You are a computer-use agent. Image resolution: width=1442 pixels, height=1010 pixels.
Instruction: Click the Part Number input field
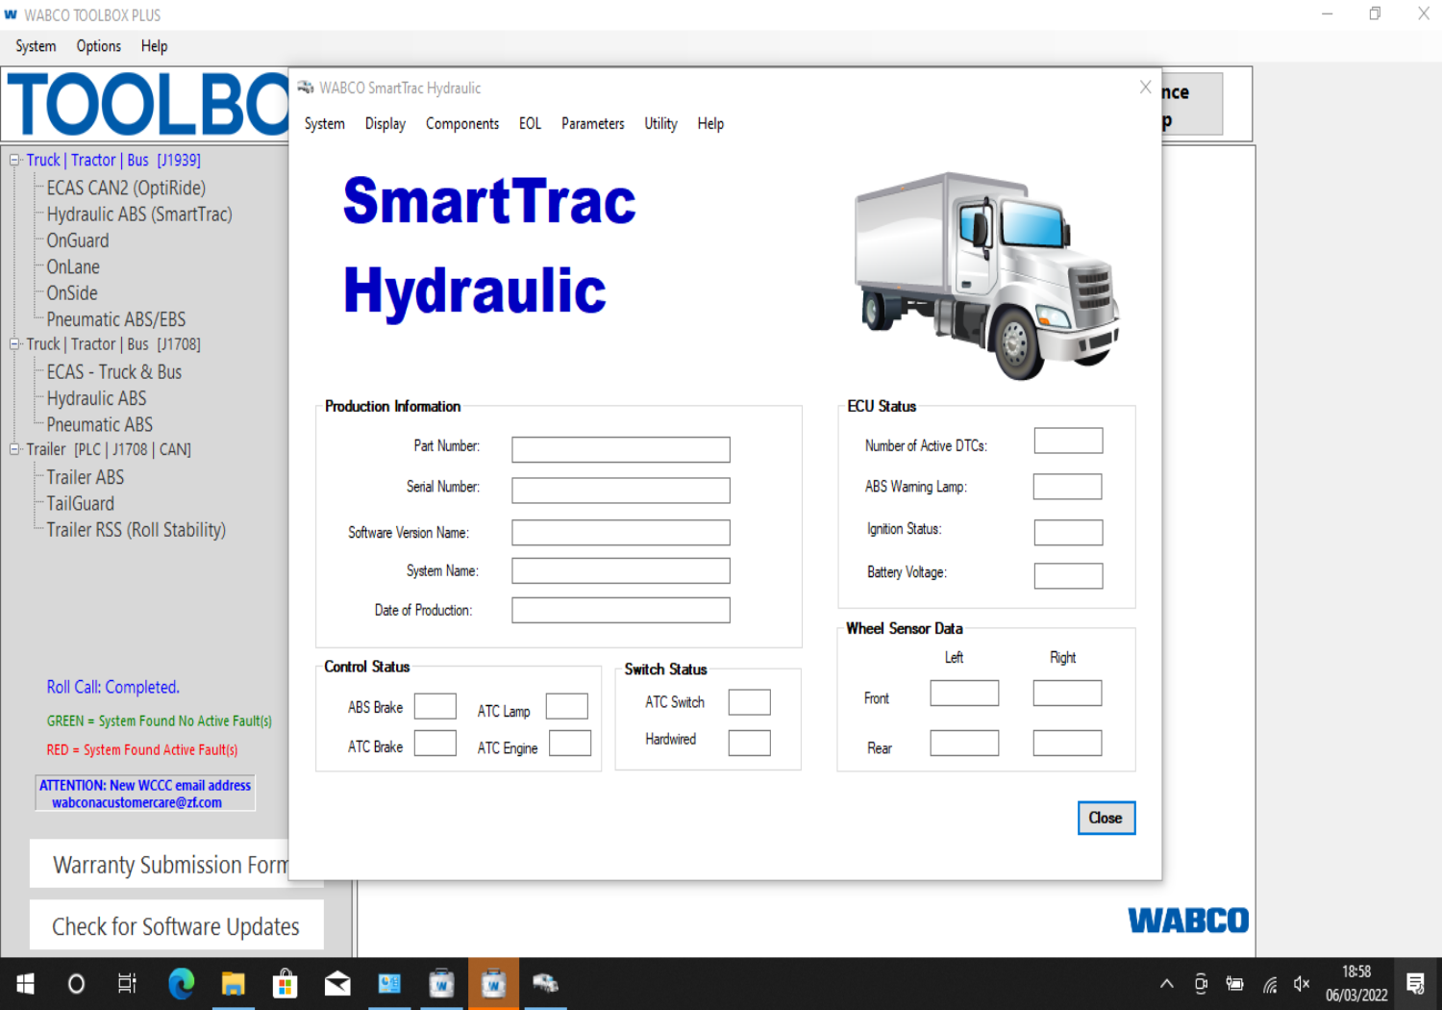pyautogui.click(x=620, y=449)
